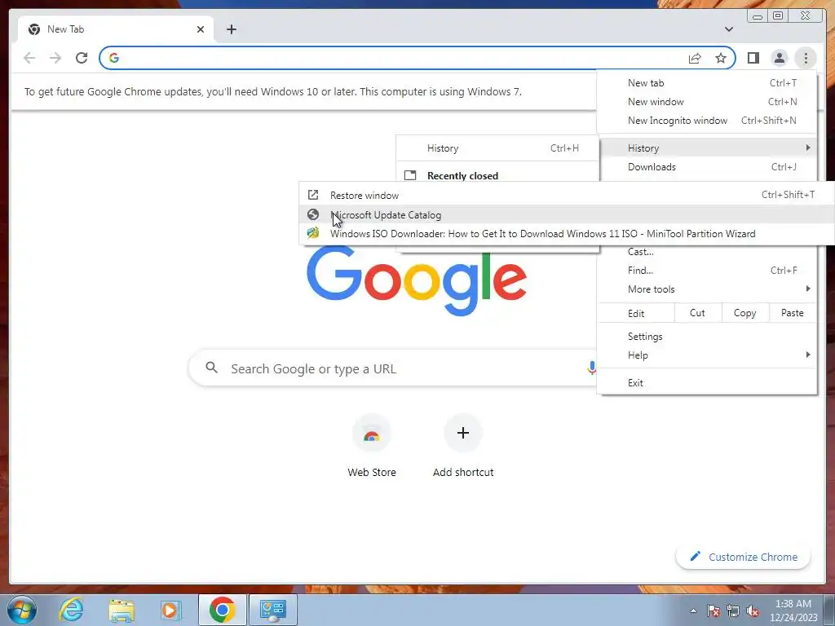Click the Recently closed heading
This screenshot has height=626, width=835.
pos(463,176)
